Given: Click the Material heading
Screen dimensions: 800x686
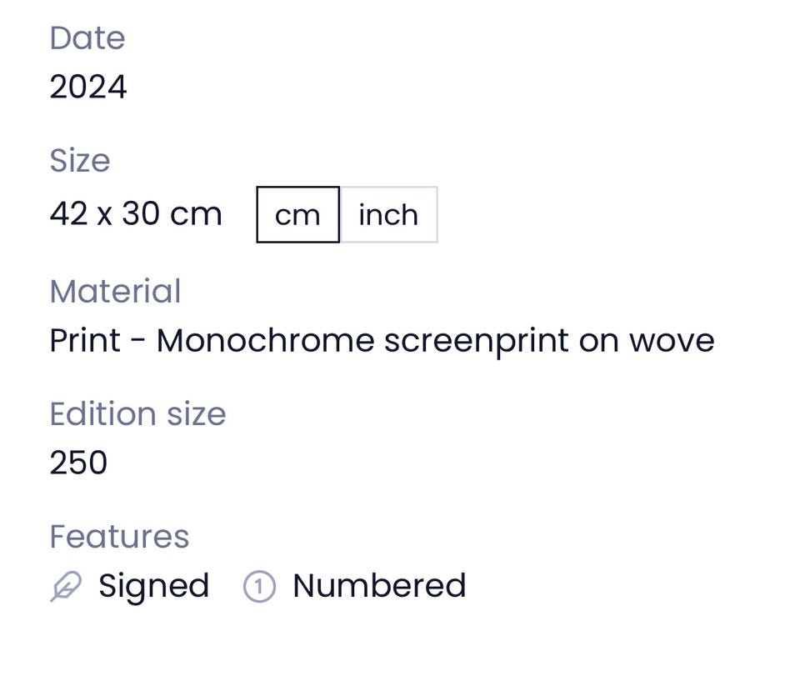Looking at the screenshot, I should point(115,291).
